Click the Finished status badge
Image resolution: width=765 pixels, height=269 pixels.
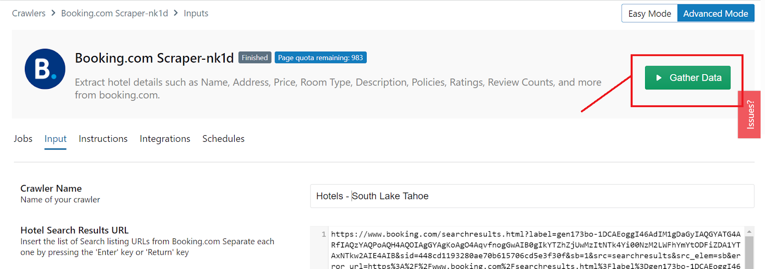click(255, 58)
